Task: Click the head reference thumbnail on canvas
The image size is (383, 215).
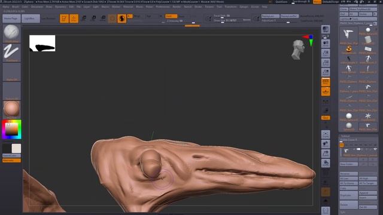Action: pyautogui.click(x=298, y=50)
